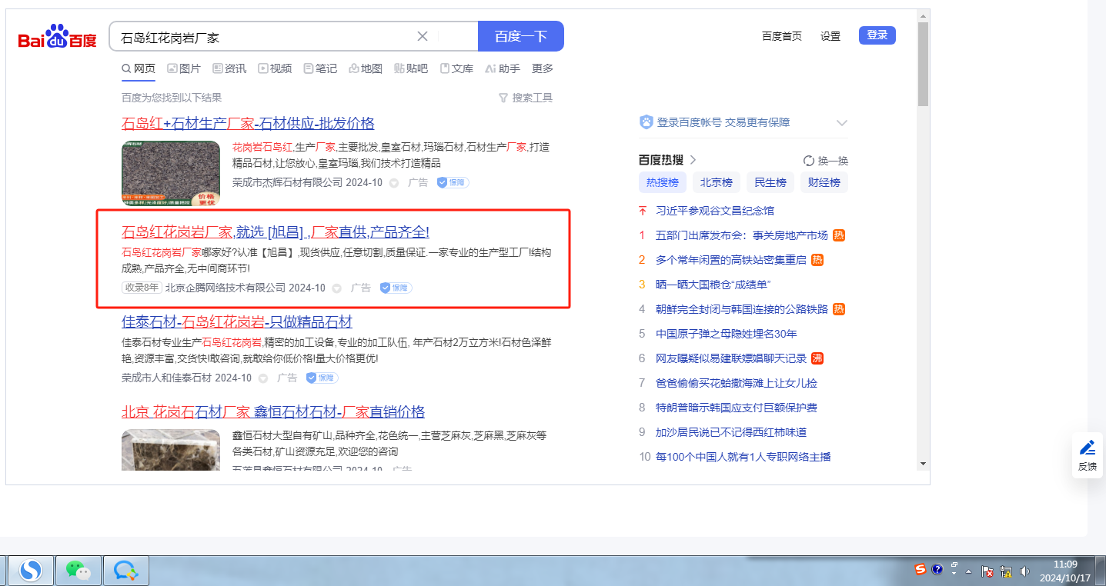This screenshot has height=586, width=1106.
Task: Open the 佳泰石材-石岛红花岗岩 result link
Action: click(236, 321)
